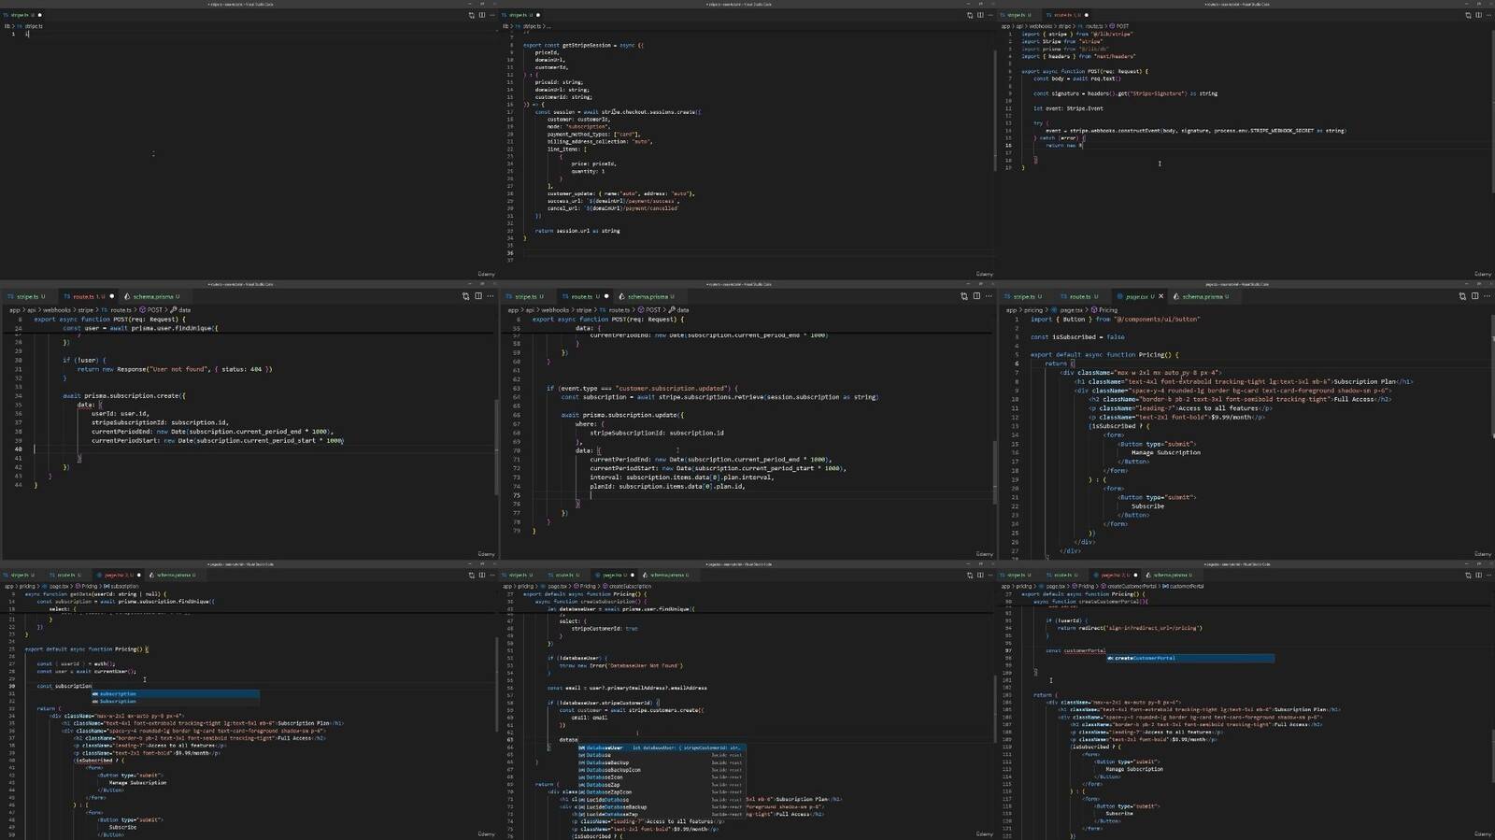Screen dimensions: 1495x840
Task: Open subscription breadcrumb in bottom-left panel
Action: 121,587
